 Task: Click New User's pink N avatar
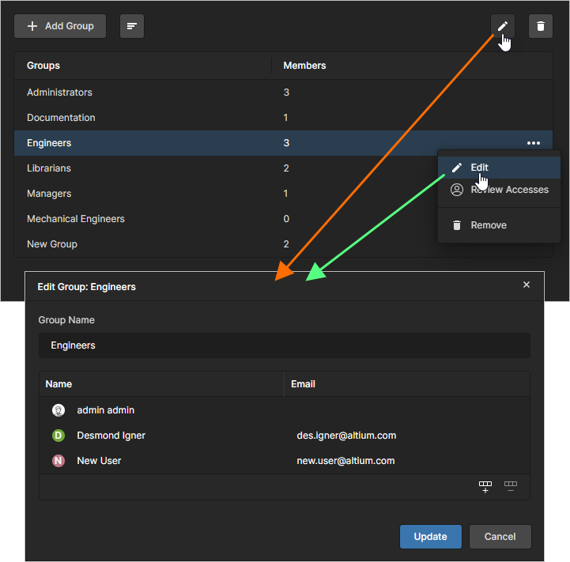pos(59,461)
